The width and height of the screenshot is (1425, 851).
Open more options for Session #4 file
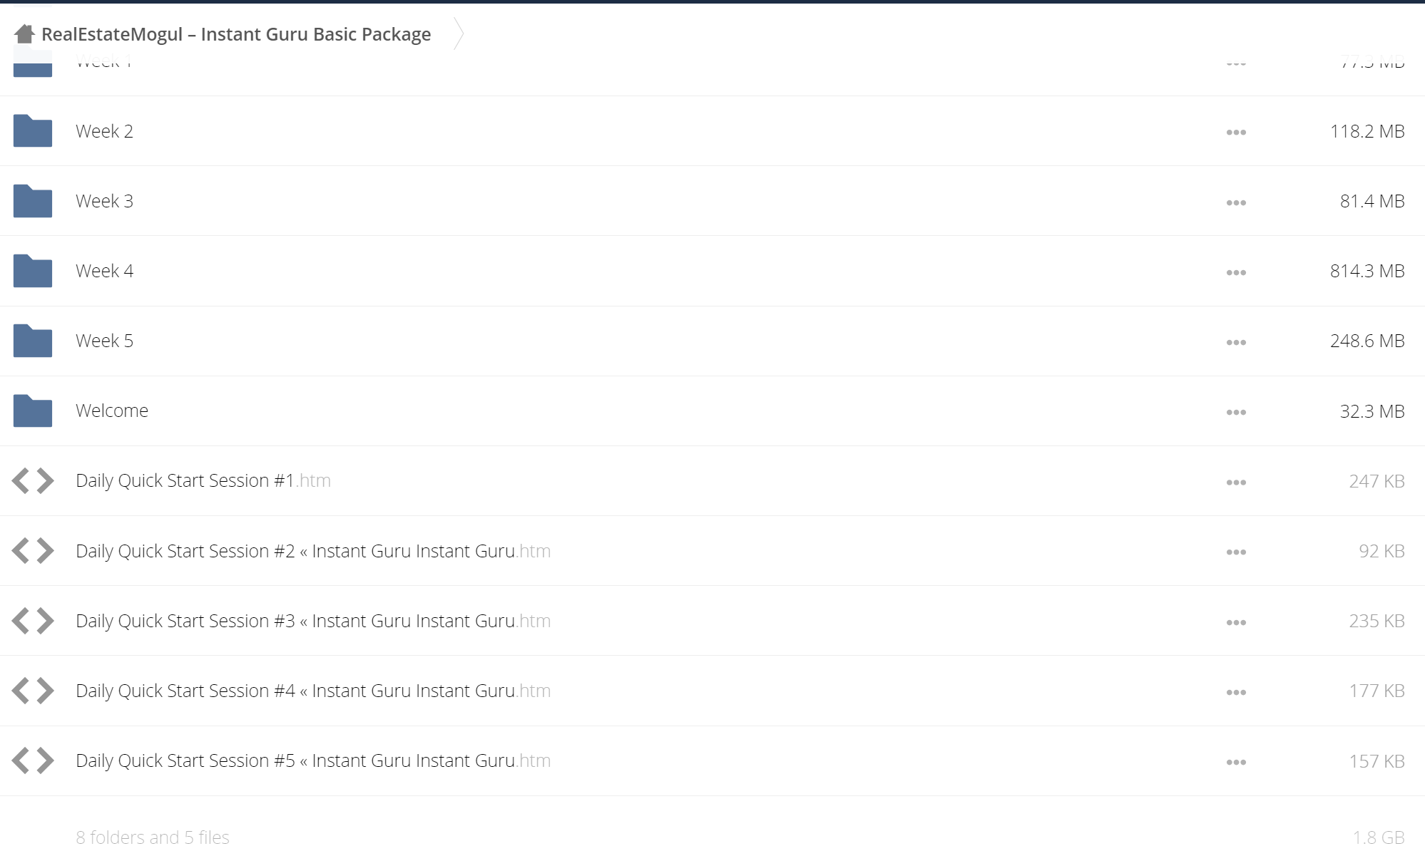[1236, 692]
